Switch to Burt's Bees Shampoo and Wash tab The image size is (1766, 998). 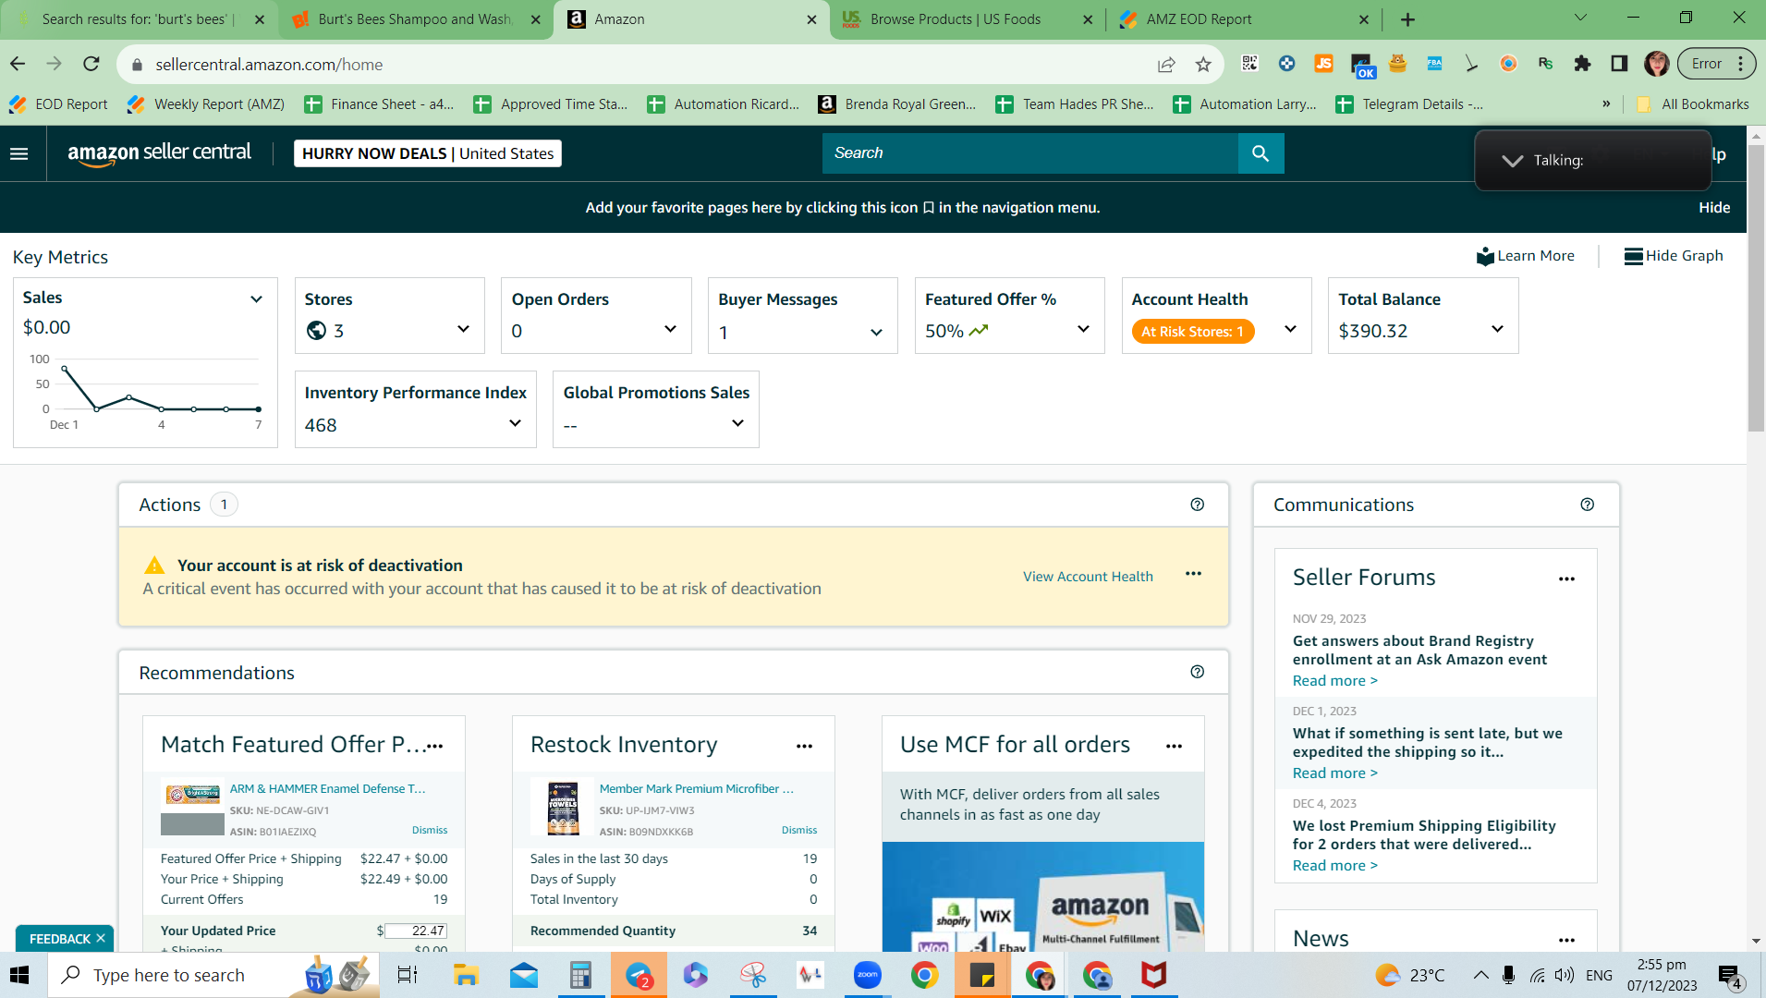[x=416, y=19]
